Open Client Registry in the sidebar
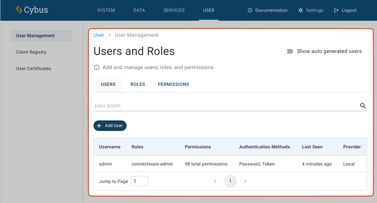Image resolution: width=377 pixels, height=203 pixels. coord(31,52)
